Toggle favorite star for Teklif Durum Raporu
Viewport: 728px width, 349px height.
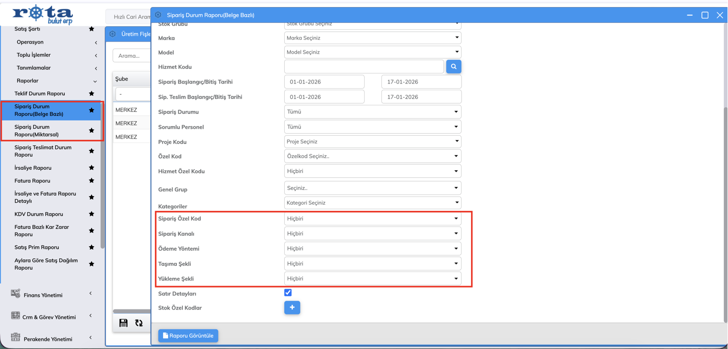tap(92, 94)
